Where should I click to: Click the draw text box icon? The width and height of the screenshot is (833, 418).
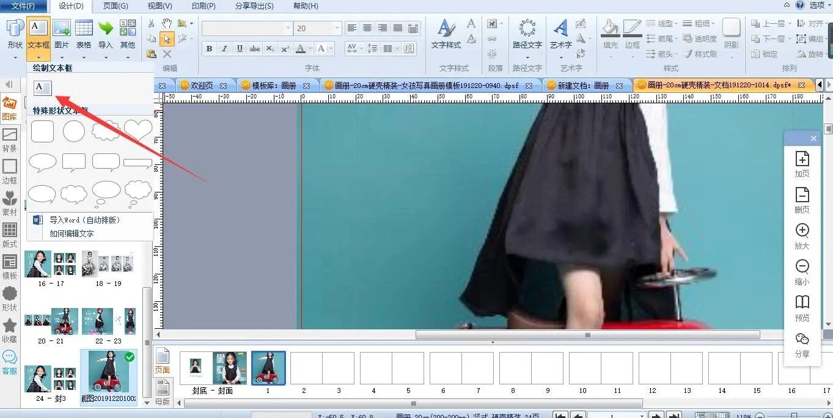click(43, 89)
